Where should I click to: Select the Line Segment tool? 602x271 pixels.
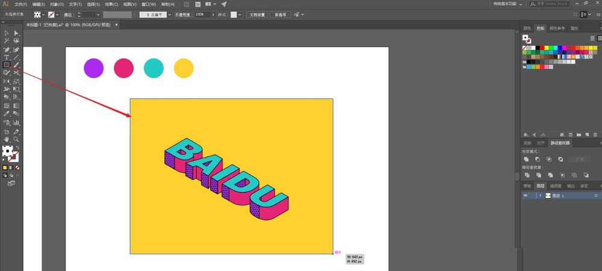(16, 57)
